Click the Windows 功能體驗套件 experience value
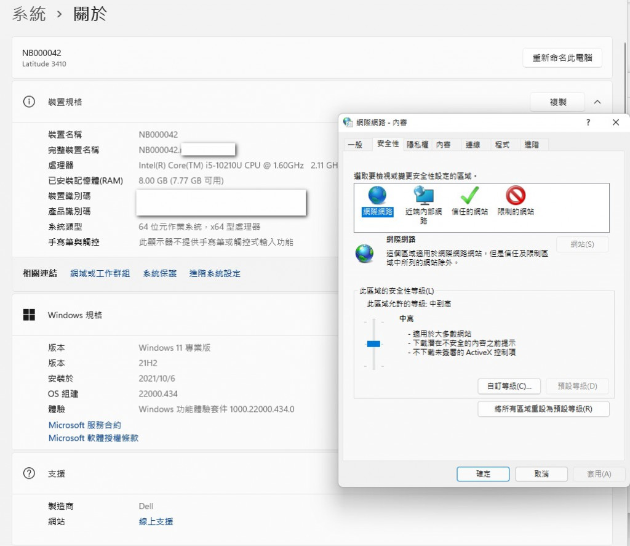Viewport: 630px width, 546px height. point(216,409)
